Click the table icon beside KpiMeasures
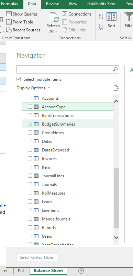Screen dimensions: 133x276 [36, 193]
